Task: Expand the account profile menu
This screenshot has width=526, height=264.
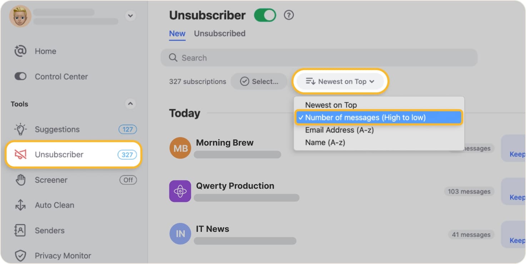Action: [130, 16]
